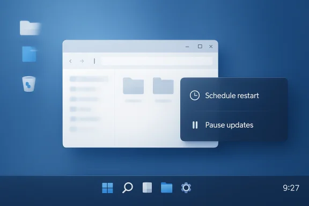Open Task View on taskbar
The height and width of the screenshot is (206, 309).
(x=147, y=187)
